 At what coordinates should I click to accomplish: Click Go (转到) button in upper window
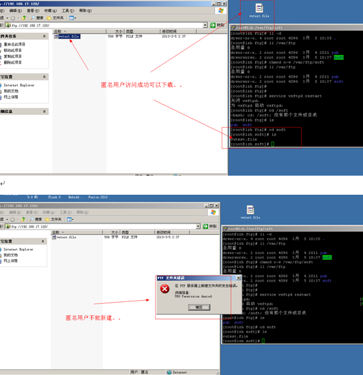point(217,25)
